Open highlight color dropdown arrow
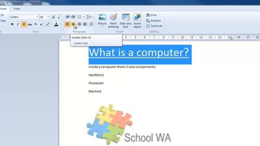 click(x=52, y=24)
